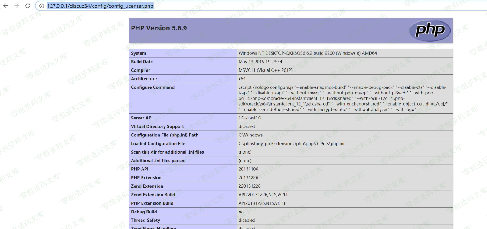Click the Zend Extension Build value
This screenshot has height=229, width=487.
pos(263,195)
